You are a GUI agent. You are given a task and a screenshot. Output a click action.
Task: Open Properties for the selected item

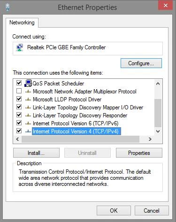click(x=139, y=153)
